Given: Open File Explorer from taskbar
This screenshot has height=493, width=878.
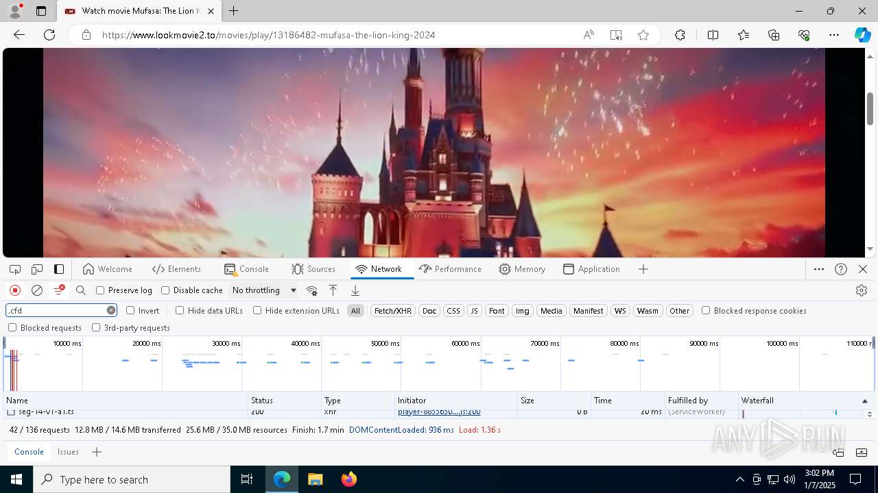Looking at the screenshot, I should coord(315,479).
